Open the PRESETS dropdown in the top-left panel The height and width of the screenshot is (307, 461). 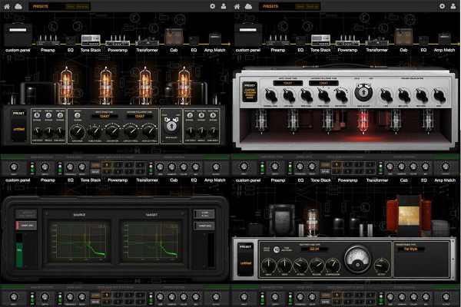pyautogui.click(x=41, y=6)
